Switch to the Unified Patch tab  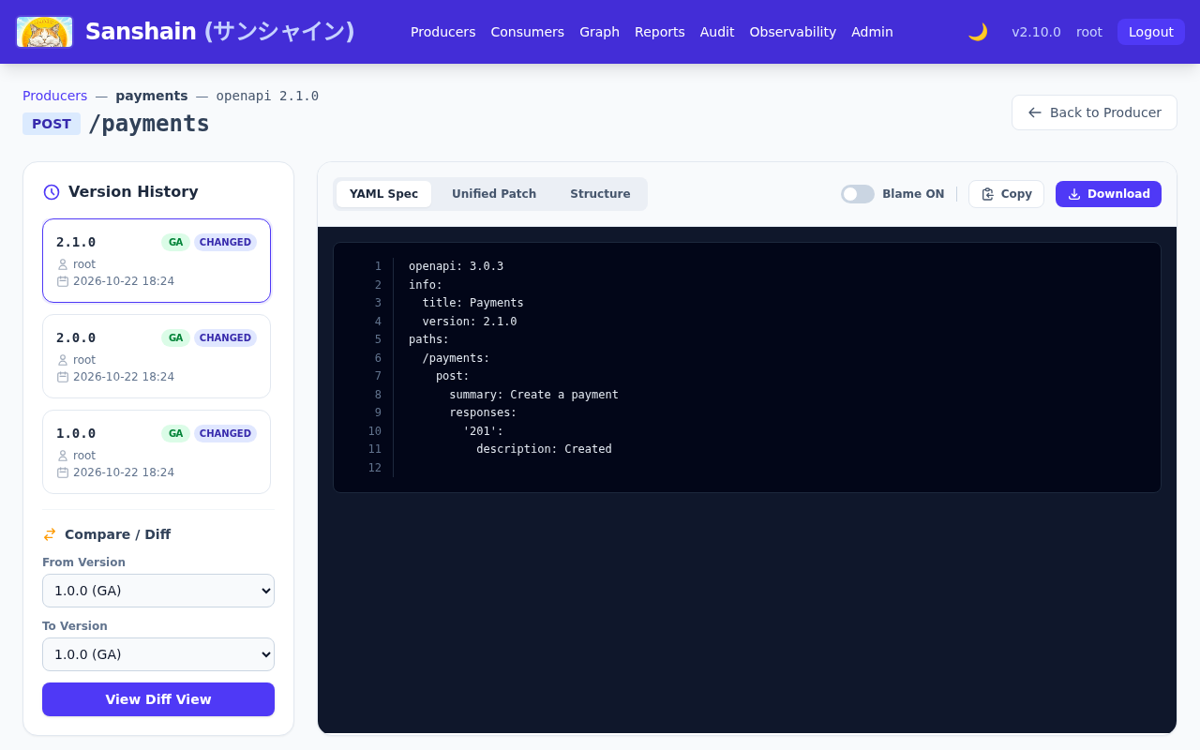494,194
